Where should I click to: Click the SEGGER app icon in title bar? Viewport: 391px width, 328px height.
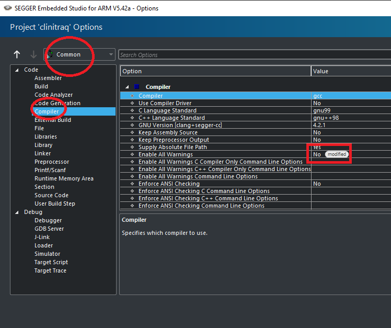tap(8, 8)
